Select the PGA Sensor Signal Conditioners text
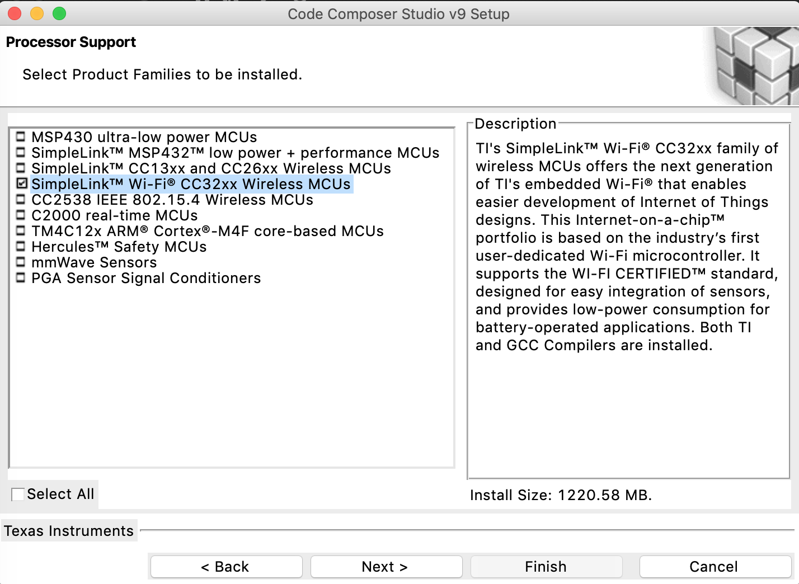799x584 pixels. click(x=146, y=278)
